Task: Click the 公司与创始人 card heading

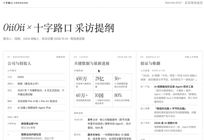Action: pos(19,63)
